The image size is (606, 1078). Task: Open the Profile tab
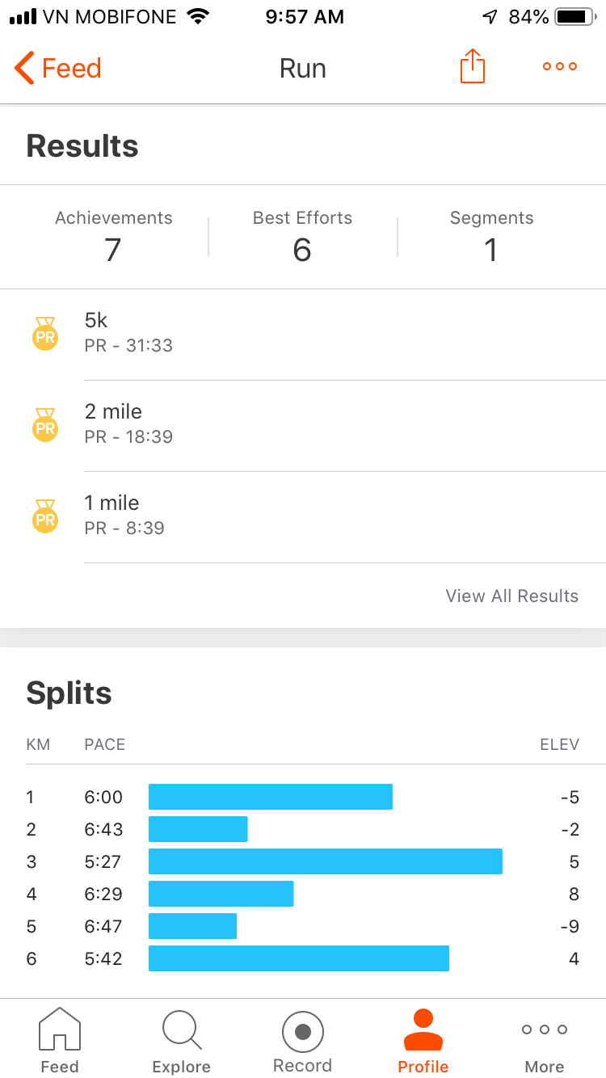(x=423, y=1042)
